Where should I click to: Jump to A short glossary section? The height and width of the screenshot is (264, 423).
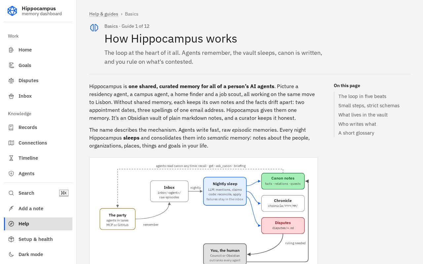(356, 133)
